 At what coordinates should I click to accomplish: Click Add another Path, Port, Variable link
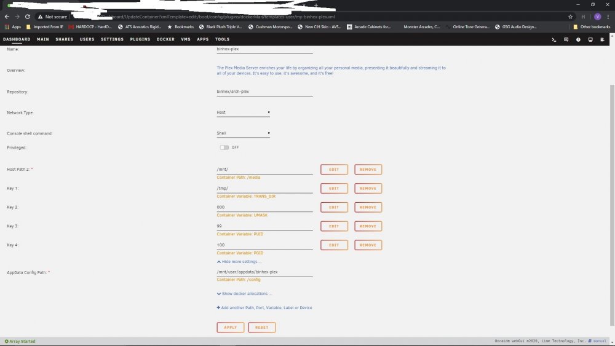(x=264, y=308)
